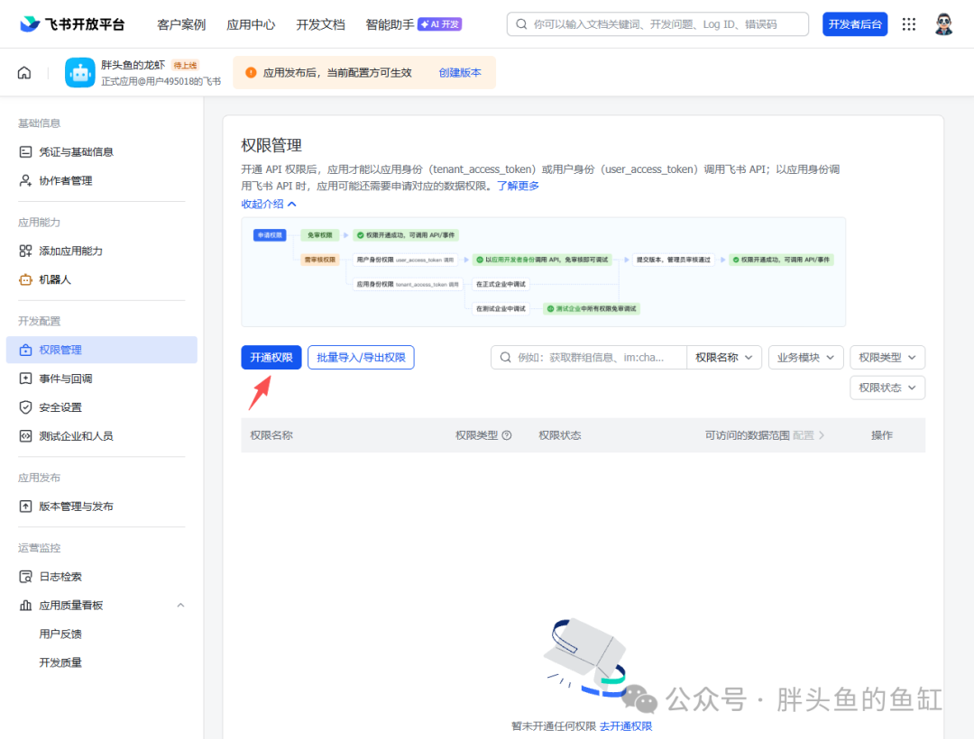Click the Feishu Open Platform logo

tap(72, 24)
